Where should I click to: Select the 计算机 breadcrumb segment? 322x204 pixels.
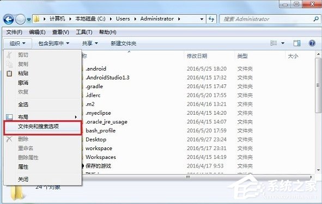point(57,19)
